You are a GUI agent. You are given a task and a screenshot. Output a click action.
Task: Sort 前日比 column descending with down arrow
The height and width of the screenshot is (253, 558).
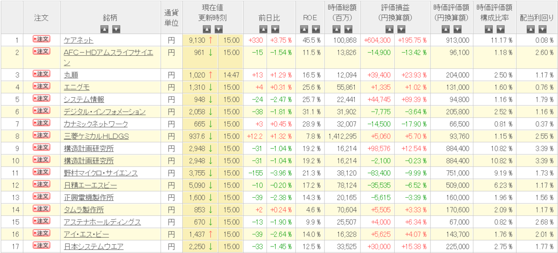(x=275, y=29)
